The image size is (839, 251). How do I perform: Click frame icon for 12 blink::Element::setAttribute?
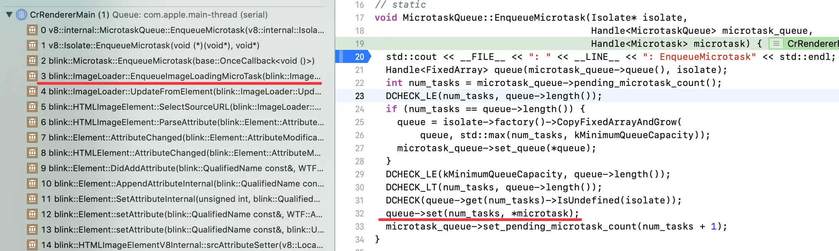pos(32,214)
